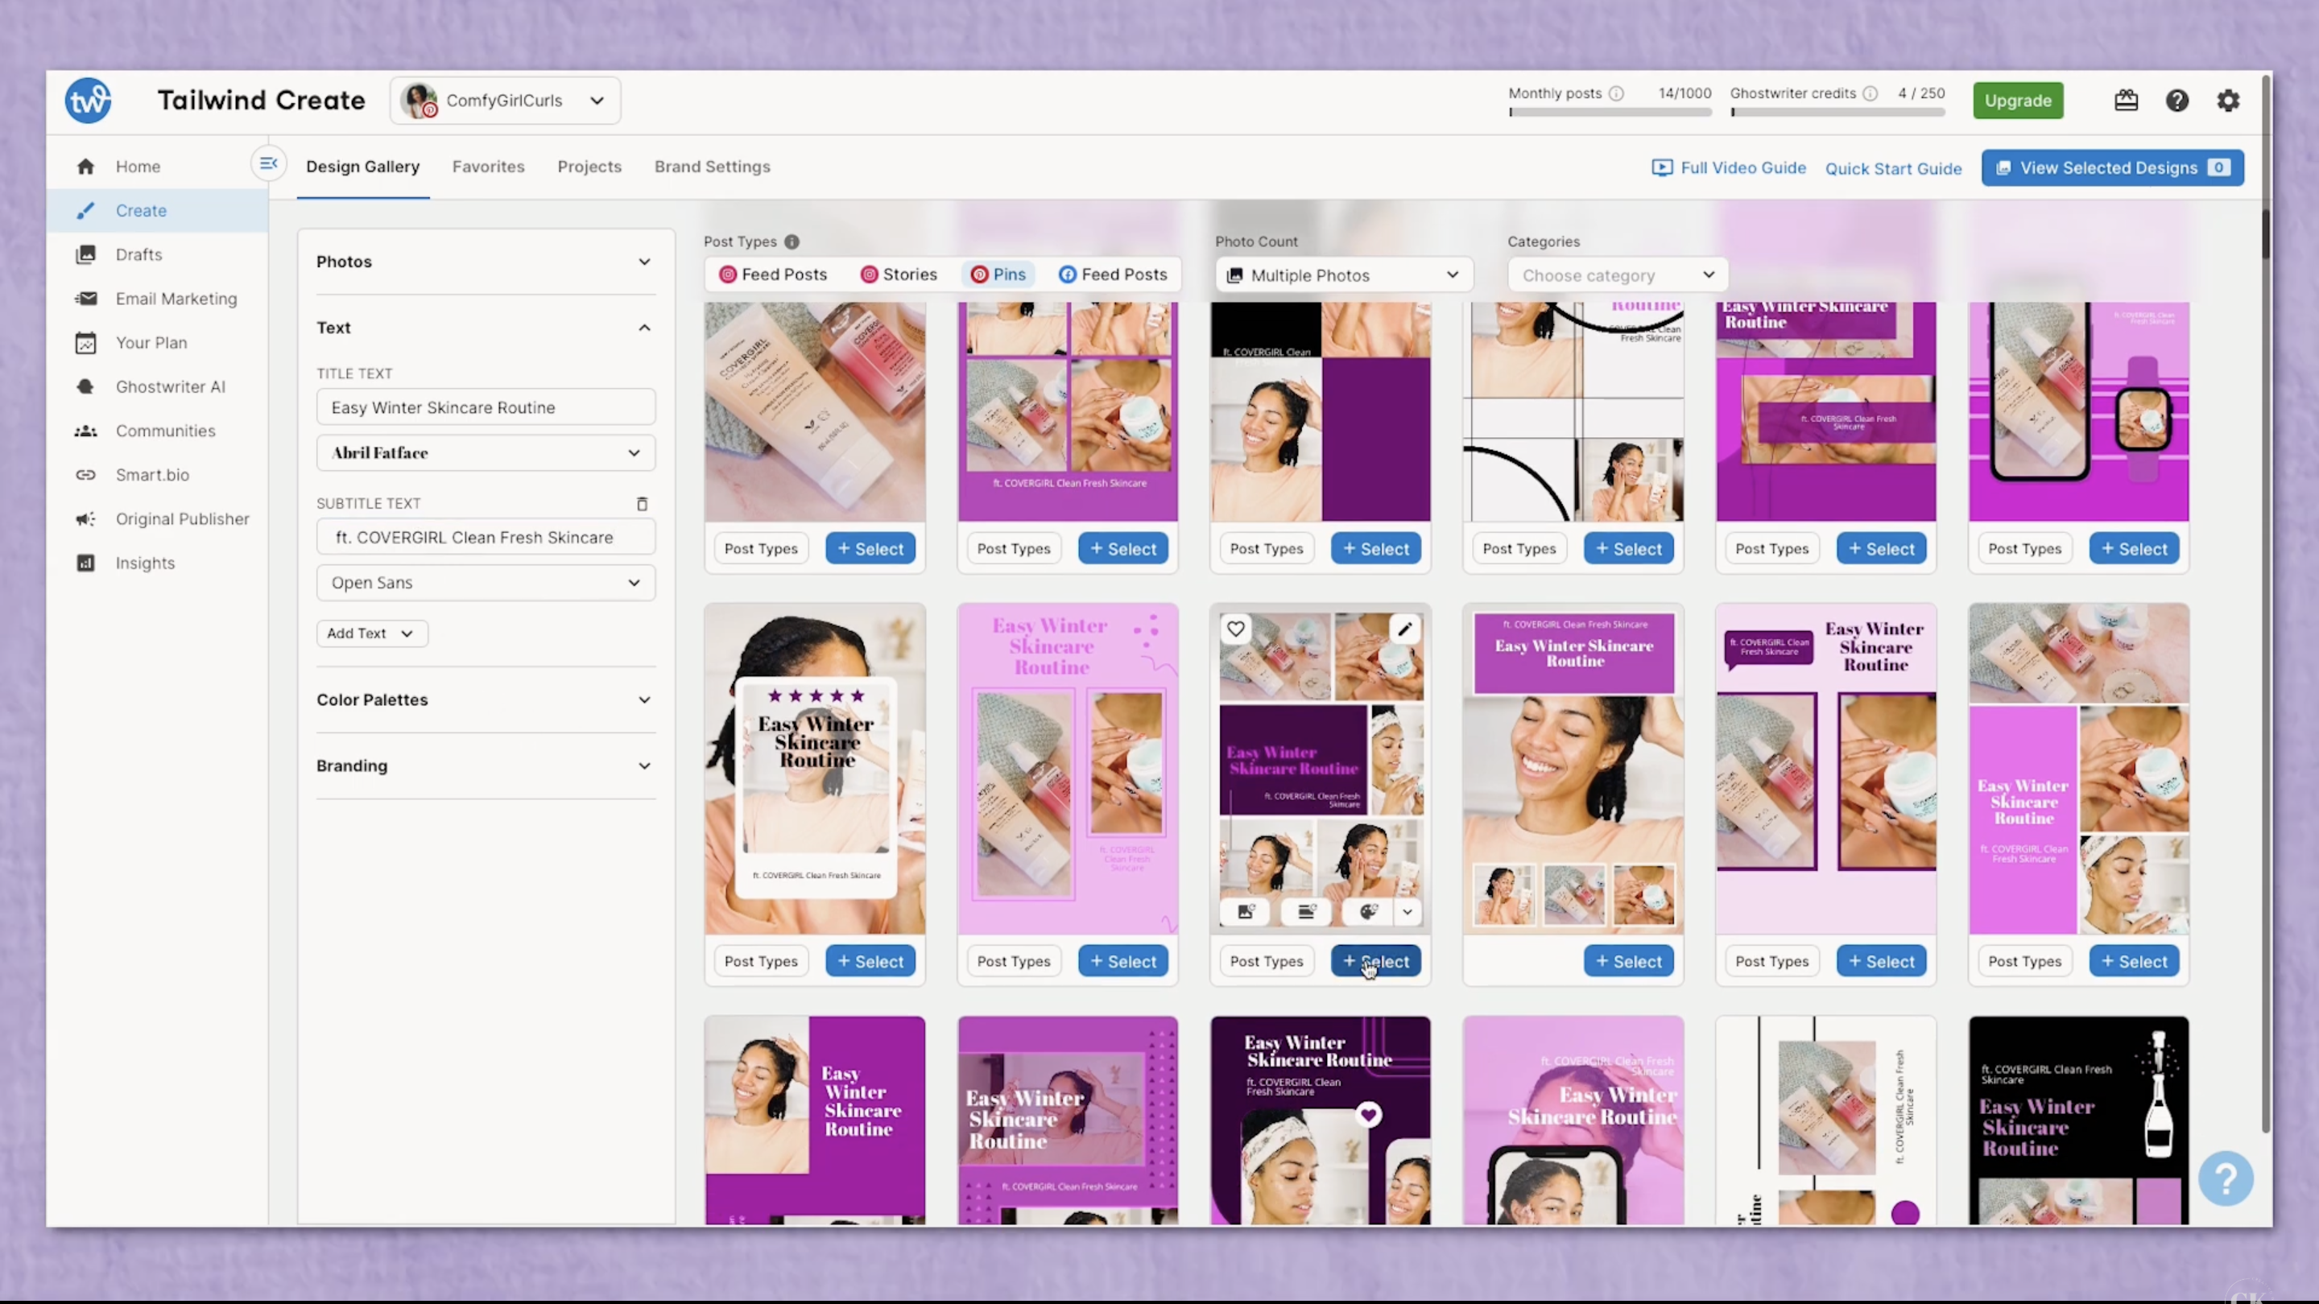The width and height of the screenshot is (2319, 1304).
Task: Delete subtitle text with the trash icon
Action: coord(642,503)
